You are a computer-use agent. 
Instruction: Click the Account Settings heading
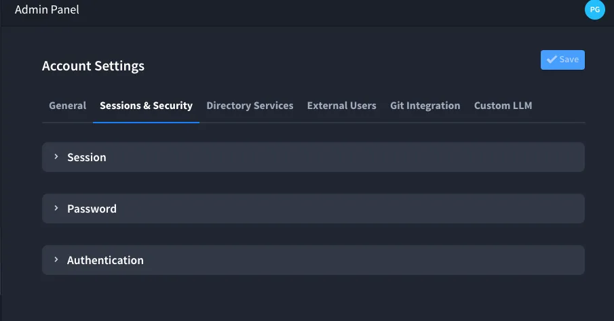pyautogui.click(x=93, y=66)
